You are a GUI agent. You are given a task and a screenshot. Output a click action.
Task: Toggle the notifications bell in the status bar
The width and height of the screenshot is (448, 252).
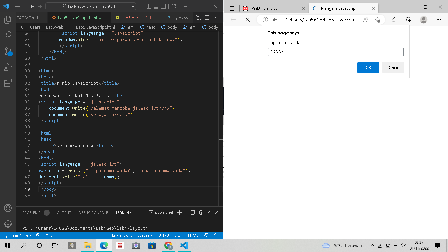coord(216,235)
